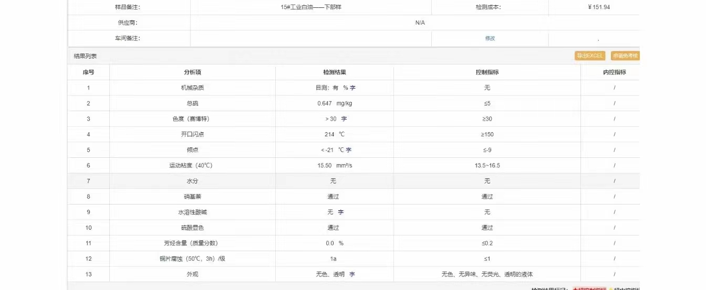Click the 芳烃含量（质量分数） analysis item
The image size is (706, 290).
point(192,243)
